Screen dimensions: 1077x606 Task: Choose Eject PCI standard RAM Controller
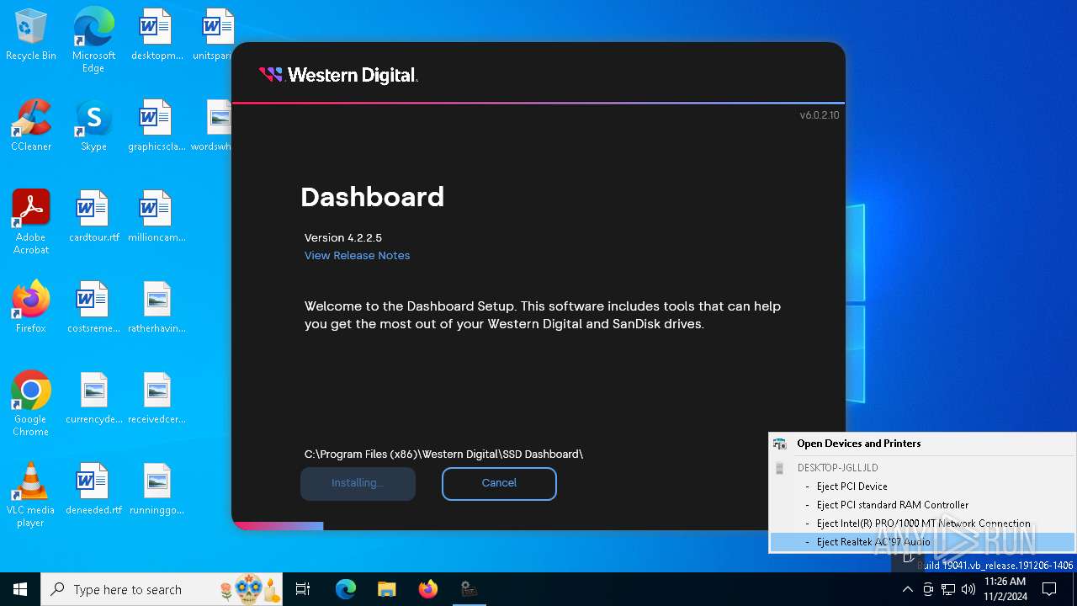click(923, 505)
